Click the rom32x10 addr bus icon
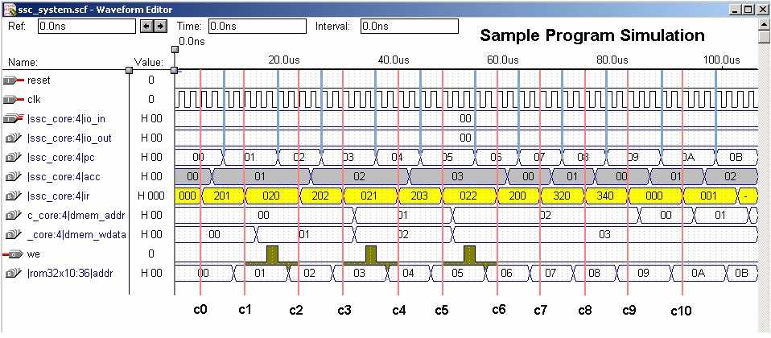Screen dimensions: 771x338 point(14,274)
